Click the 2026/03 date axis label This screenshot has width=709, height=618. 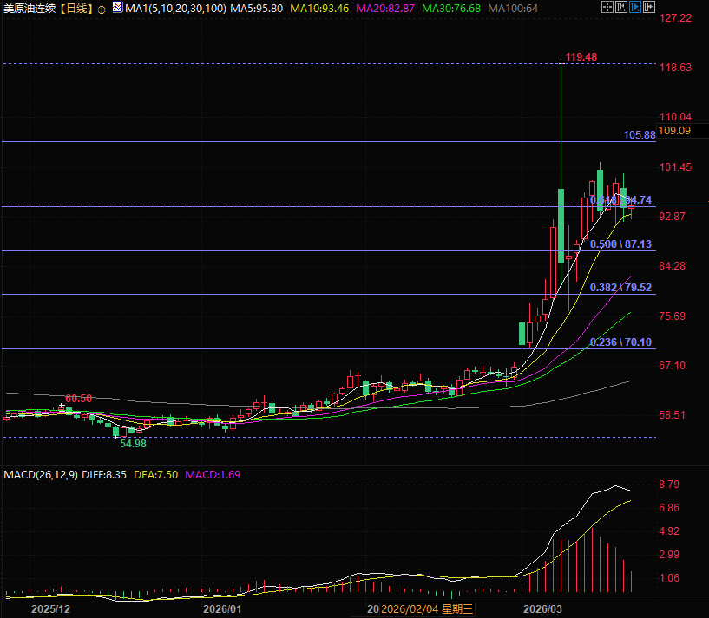(x=542, y=609)
